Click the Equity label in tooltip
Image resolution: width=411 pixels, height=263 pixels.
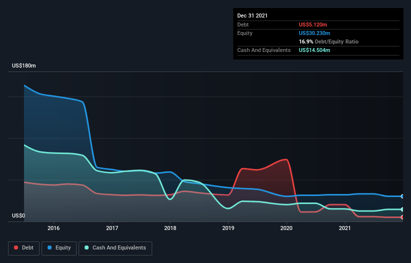pyautogui.click(x=245, y=33)
